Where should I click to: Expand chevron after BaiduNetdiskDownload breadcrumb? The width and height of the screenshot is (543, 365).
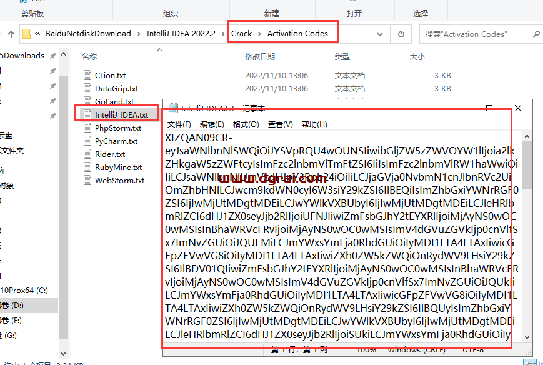click(139, 34)
